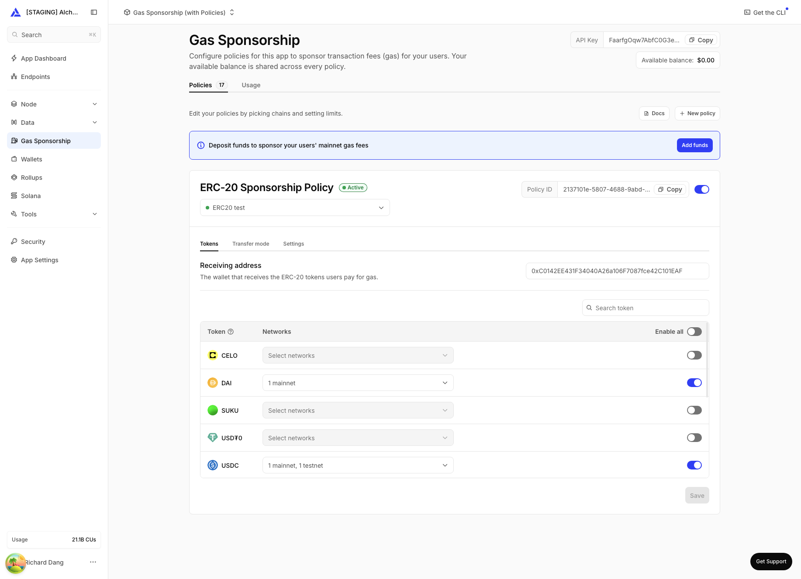The width and height of the screenshot is (801, 579).
Task: Expand the Data menu chevron
Action: 95,122
